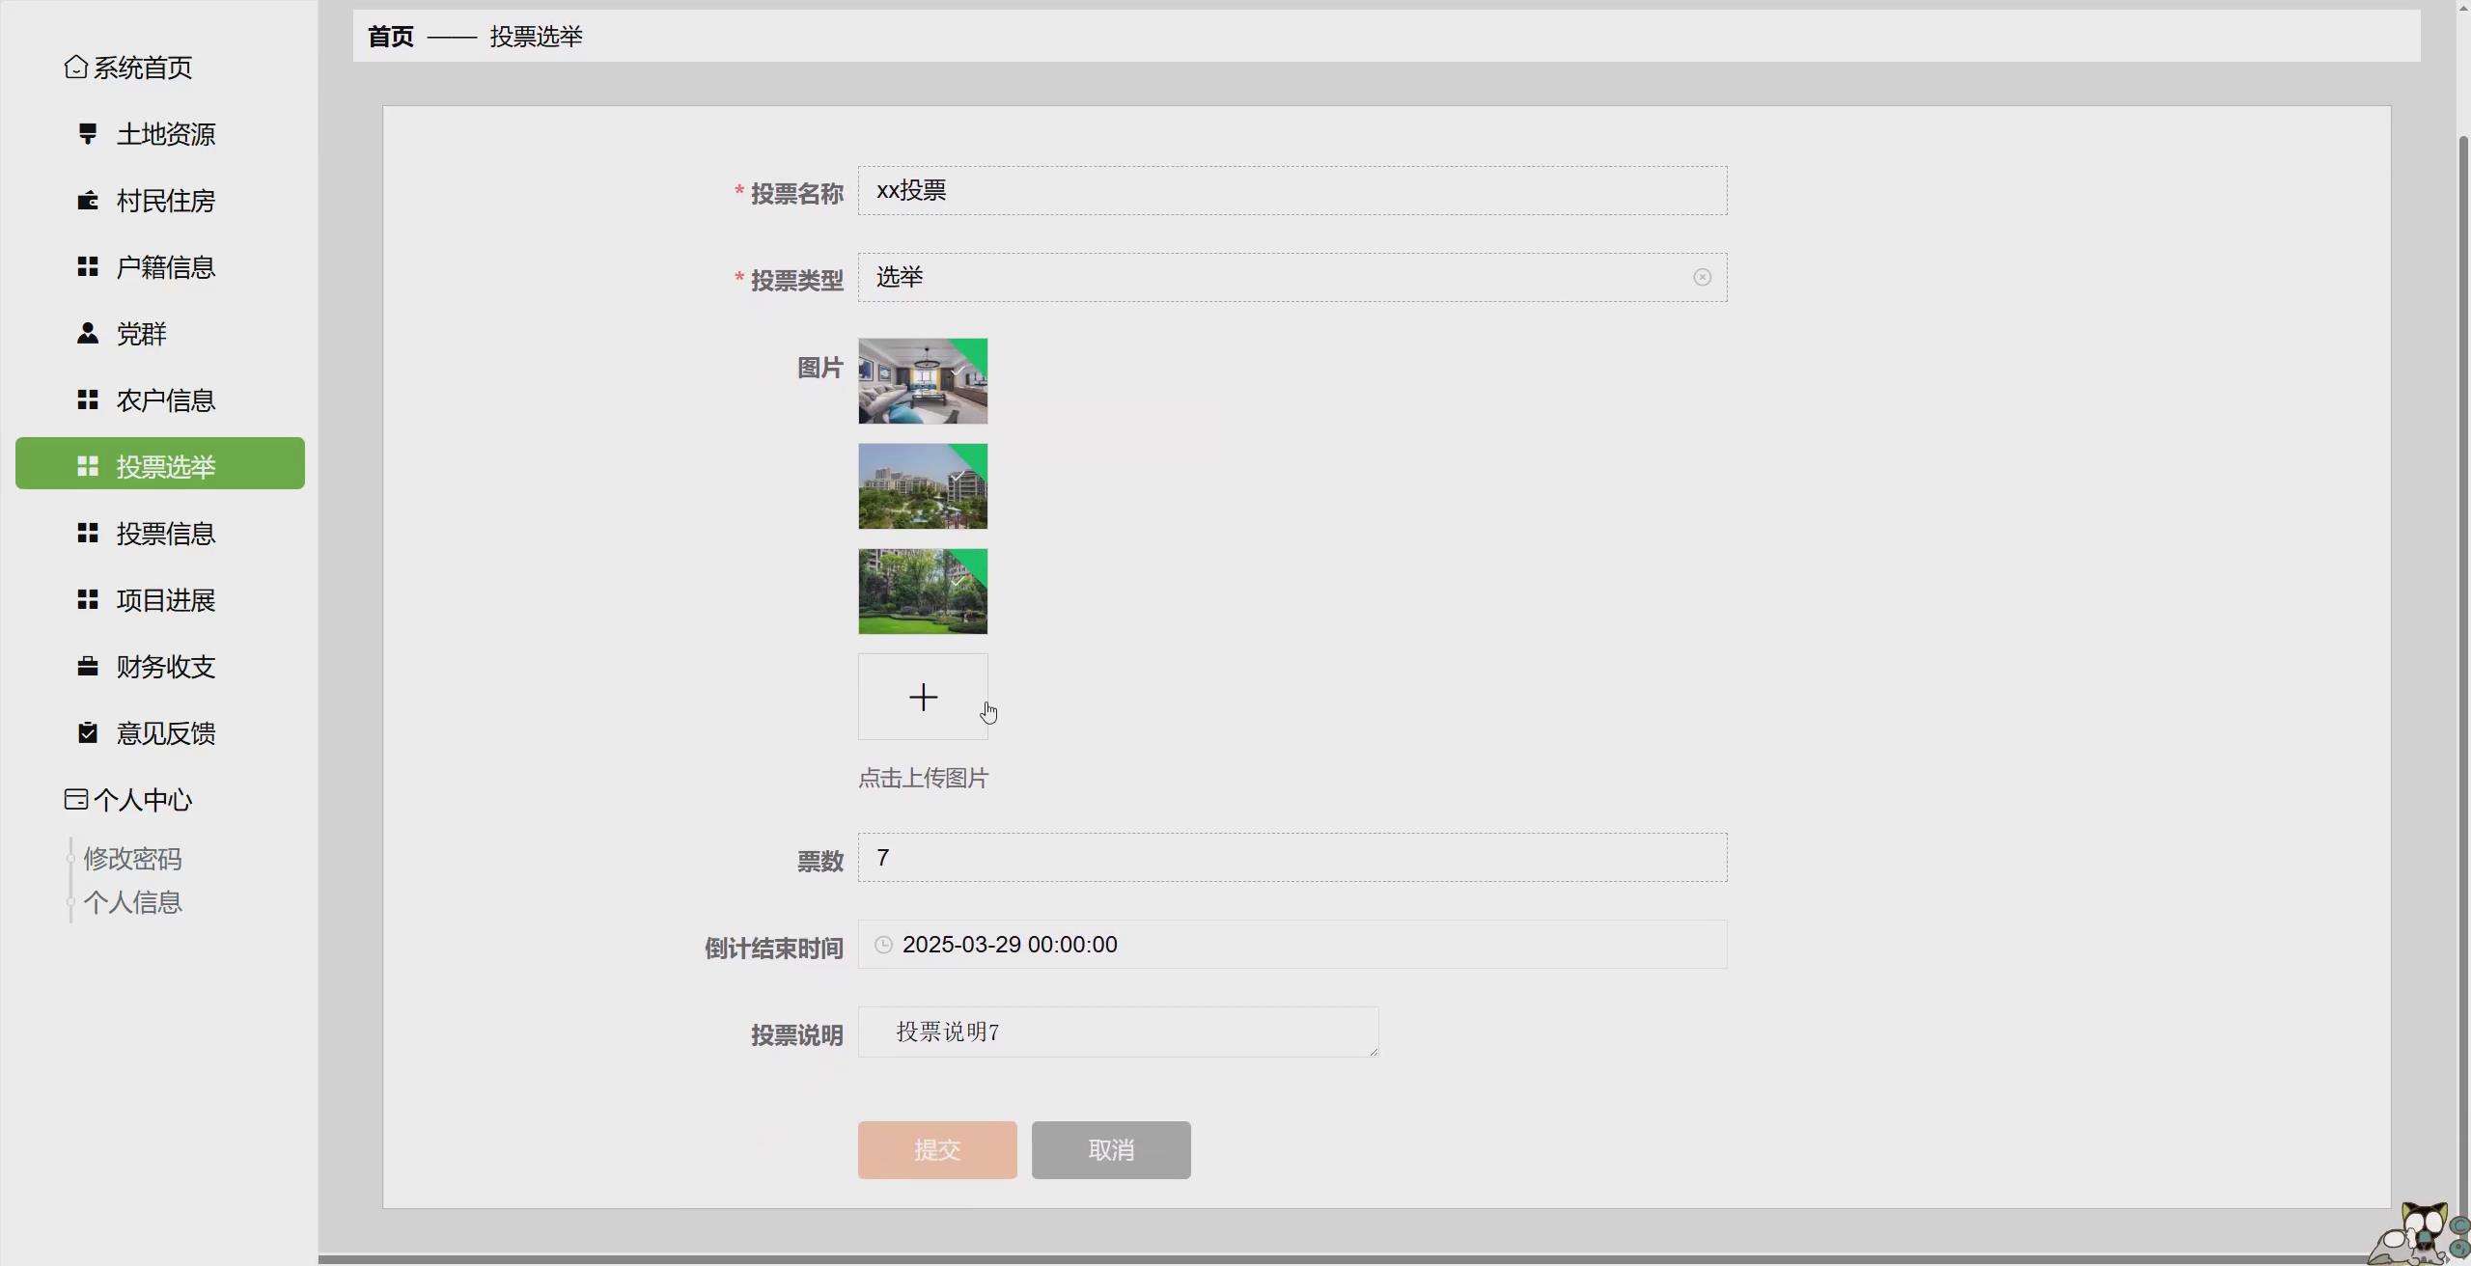Submit the form with 提交 button
Viewport: 2471px width, 1266px height.
(935, 1149)
